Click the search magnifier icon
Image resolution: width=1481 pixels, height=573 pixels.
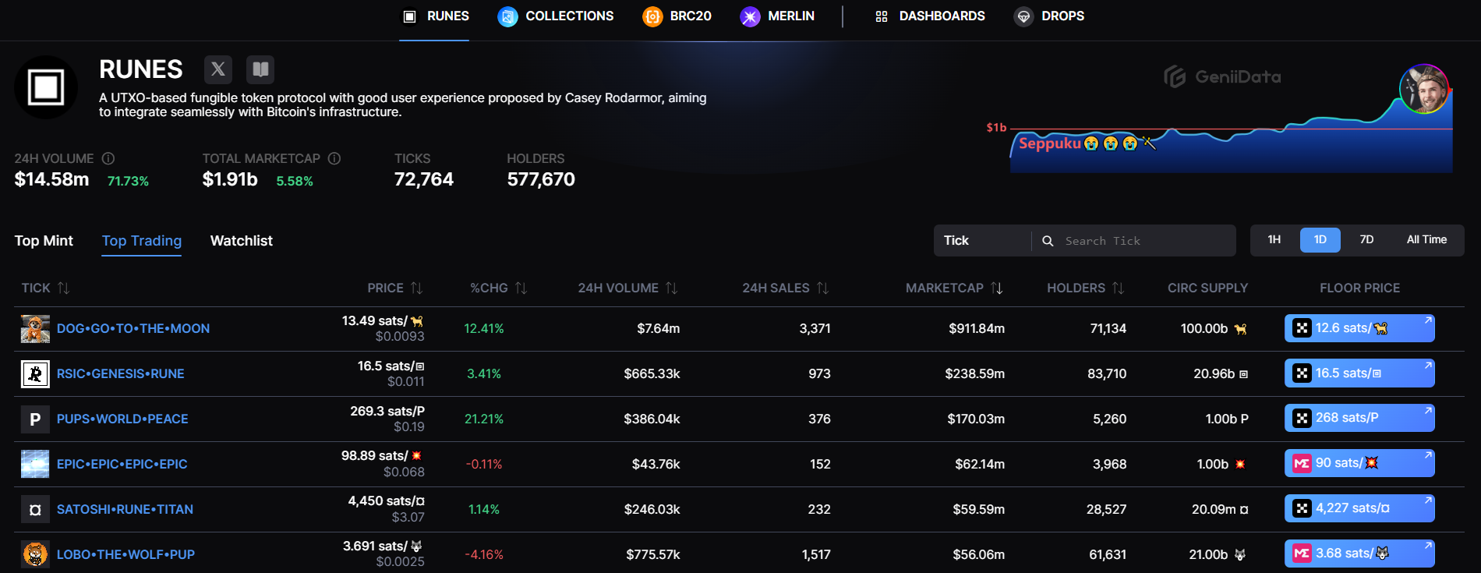point(1048,241)
